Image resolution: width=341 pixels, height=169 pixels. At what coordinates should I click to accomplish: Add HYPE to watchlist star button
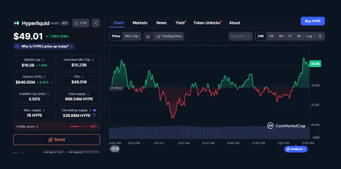81,23
